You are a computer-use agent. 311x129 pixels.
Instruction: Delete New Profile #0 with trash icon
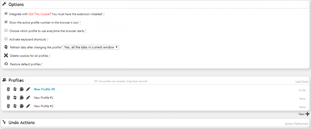coord(8,89)
